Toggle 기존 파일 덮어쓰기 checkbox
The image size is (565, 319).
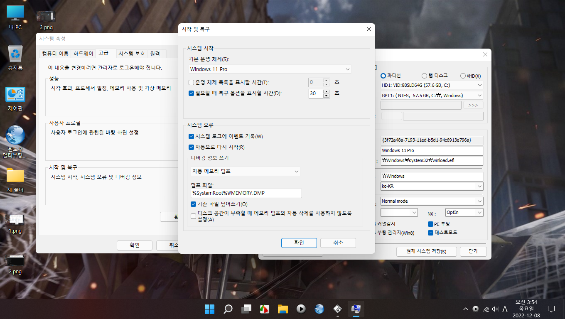click(193, 204)
